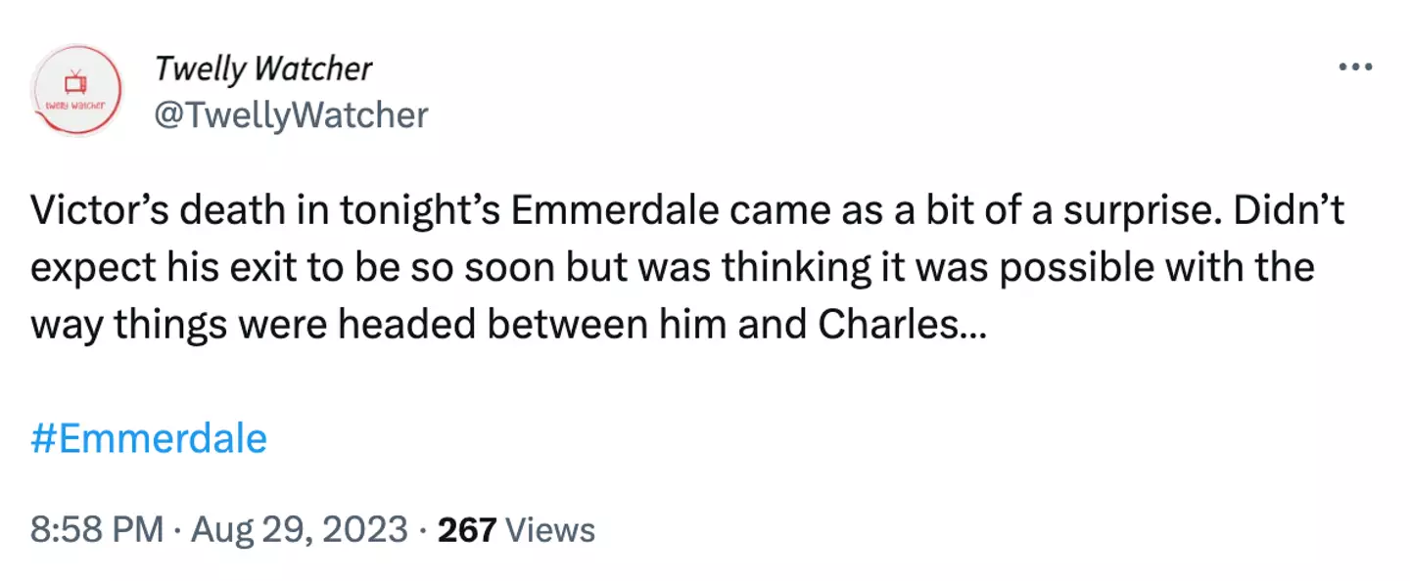
Task: Click the tweet's first line about Victor's death
Action: click(x=685, y=212)
